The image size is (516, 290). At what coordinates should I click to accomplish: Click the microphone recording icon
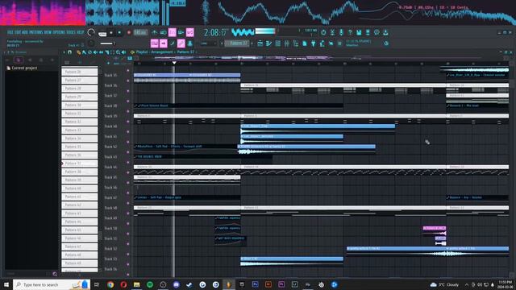click(341, 32)
